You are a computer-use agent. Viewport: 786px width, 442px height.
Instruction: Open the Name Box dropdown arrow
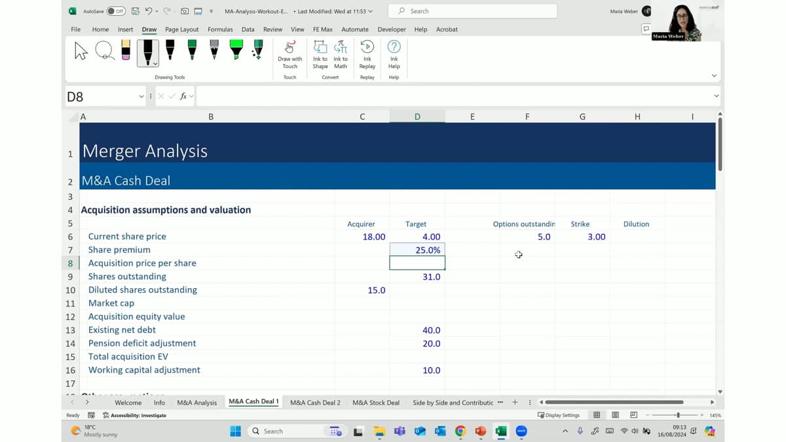point(141,96)
